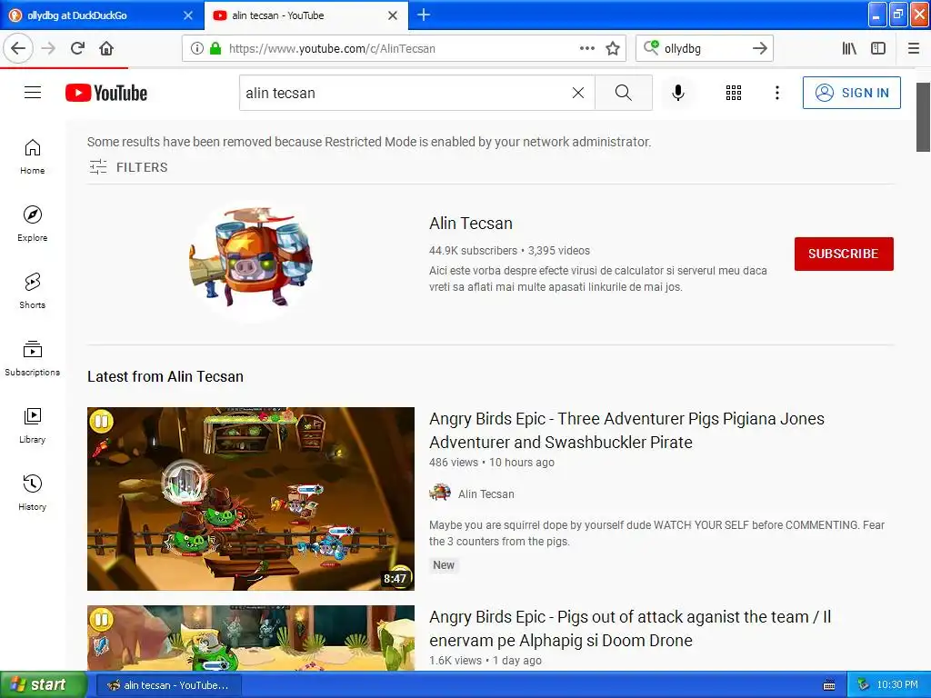
Task: Select the alin tecsan taskbar window button
Action: tap(168, 685)
